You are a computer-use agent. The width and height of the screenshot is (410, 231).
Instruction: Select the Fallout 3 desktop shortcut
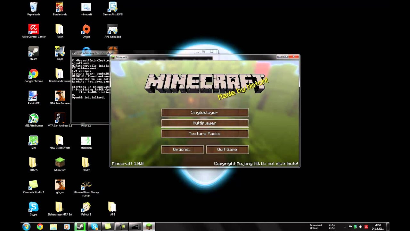(x=86, y=209)
